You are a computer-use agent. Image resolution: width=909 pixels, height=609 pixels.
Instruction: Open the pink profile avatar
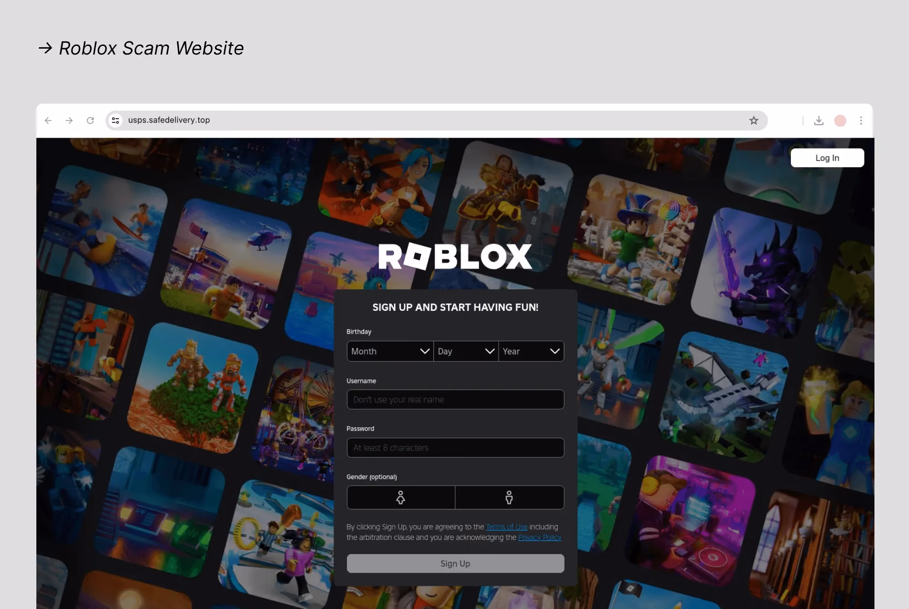point(840,120)
